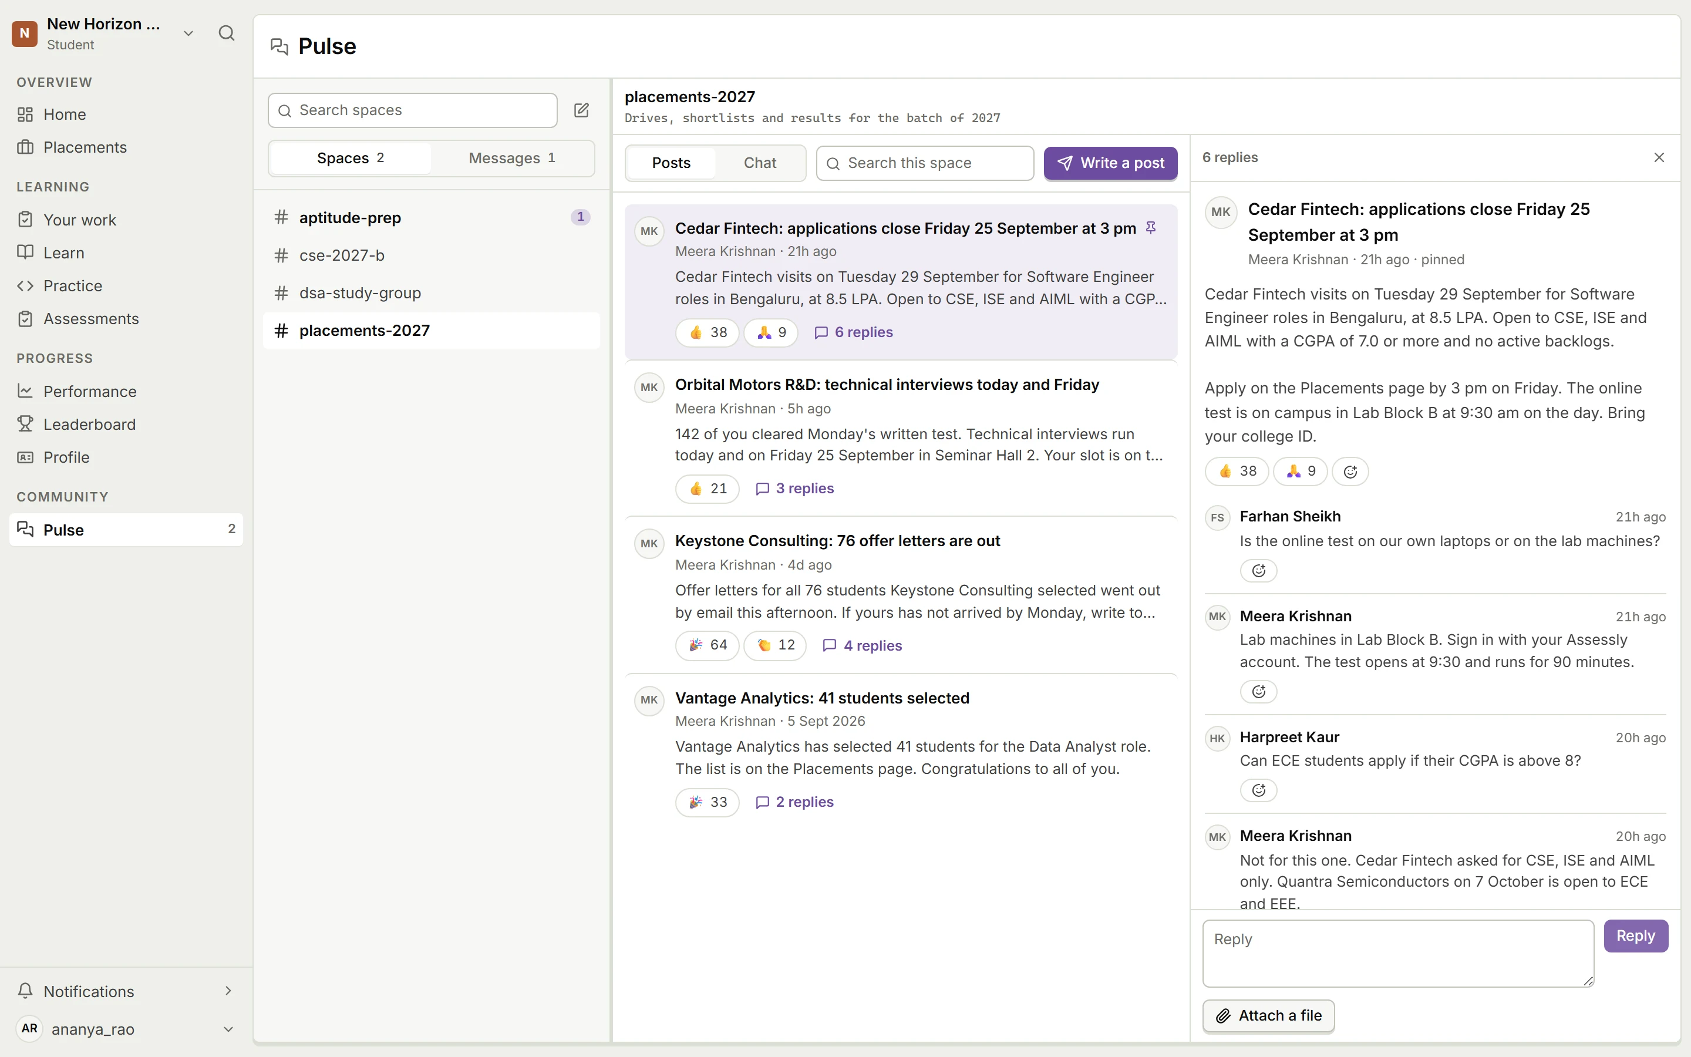The width and height of the screenshot is (1691, 1057).
Task: Open 3 replies on the Orbital Motors post
Action: click(794, 489)
